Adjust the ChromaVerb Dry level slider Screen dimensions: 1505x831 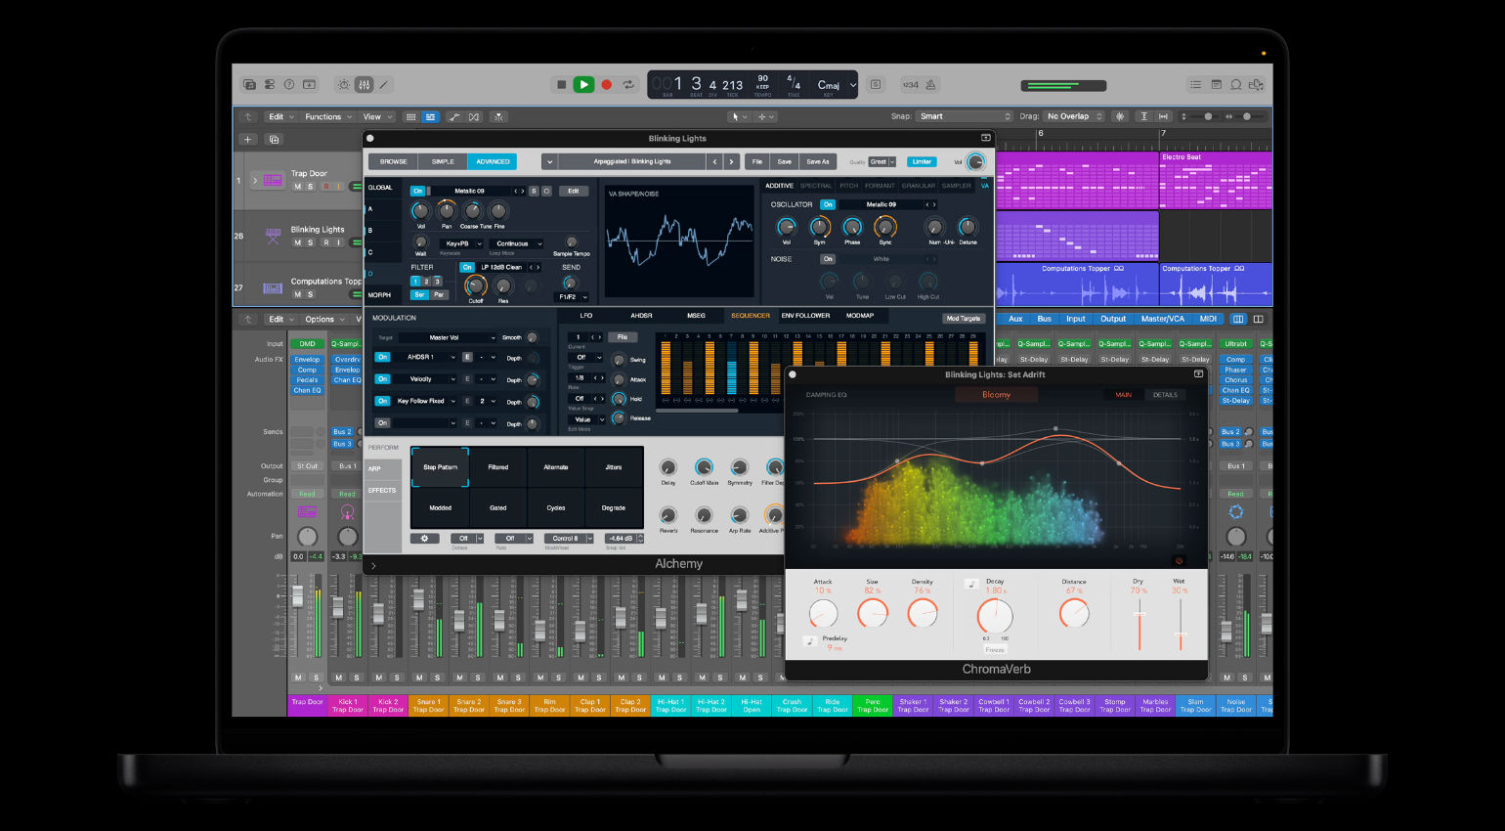pyautogui.click(x=1139, y=615)
